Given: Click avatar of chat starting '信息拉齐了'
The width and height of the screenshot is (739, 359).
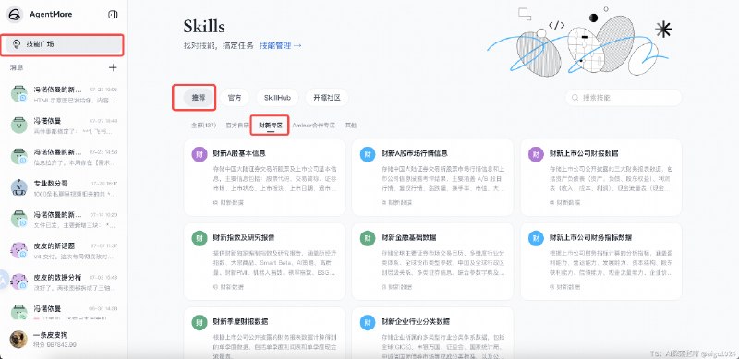Looking at the screenshot, I should click(18, 156).
